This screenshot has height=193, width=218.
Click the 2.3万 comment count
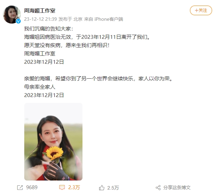(74, 187)
